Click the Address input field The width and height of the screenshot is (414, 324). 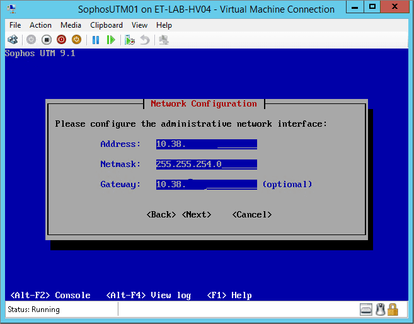pos(207,144)
